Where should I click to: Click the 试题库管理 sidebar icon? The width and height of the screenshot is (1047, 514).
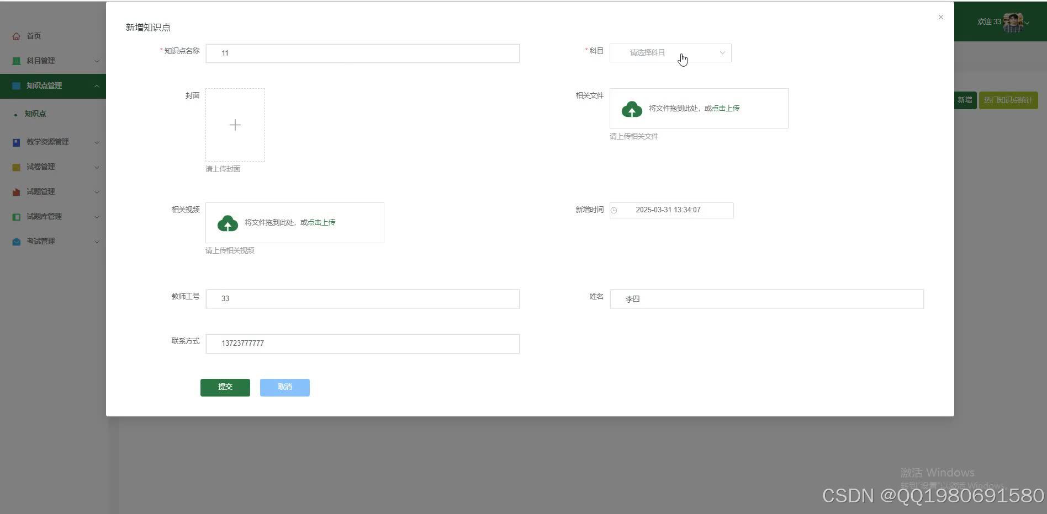pos(16,217)
